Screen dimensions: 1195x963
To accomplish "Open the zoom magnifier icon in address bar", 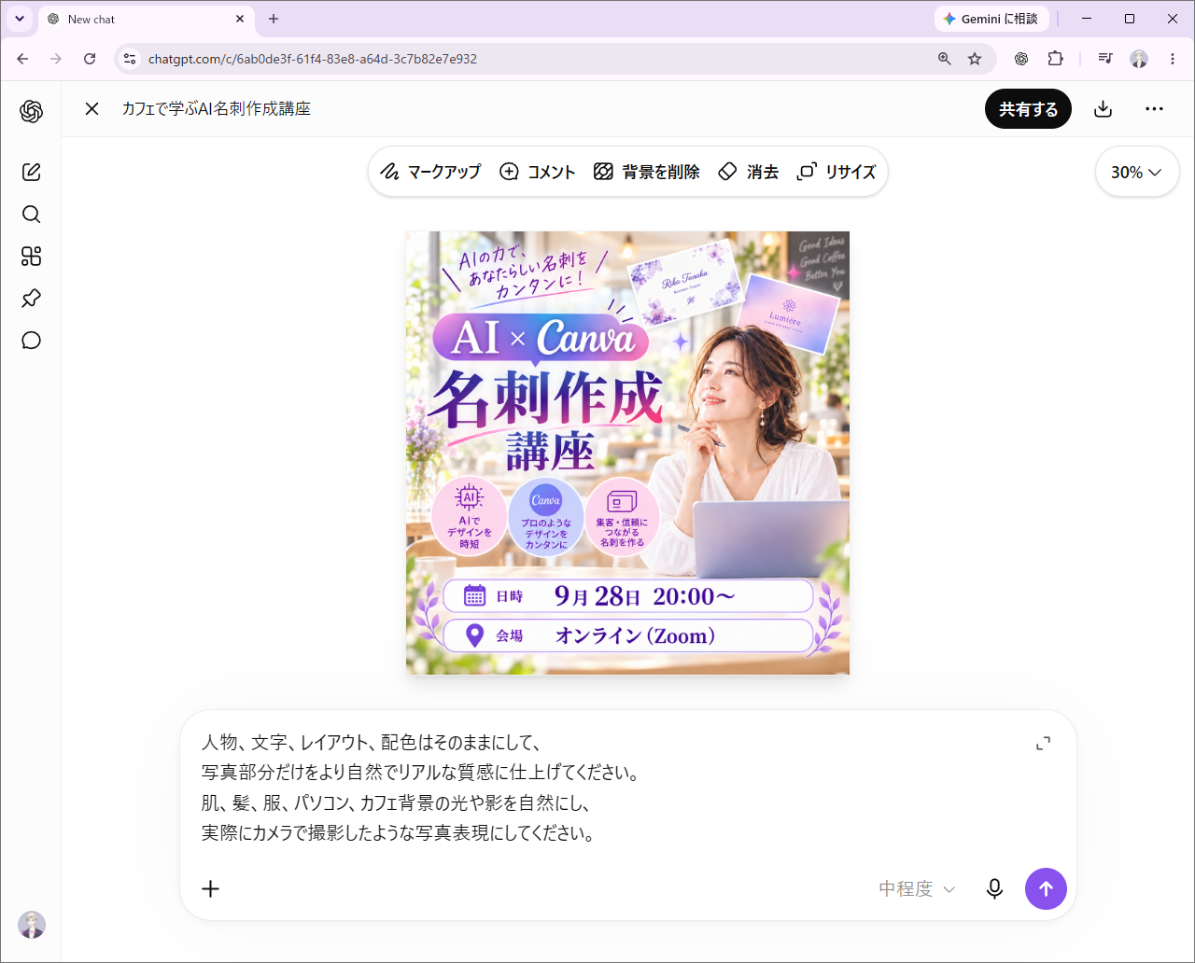I will (945, 59).
